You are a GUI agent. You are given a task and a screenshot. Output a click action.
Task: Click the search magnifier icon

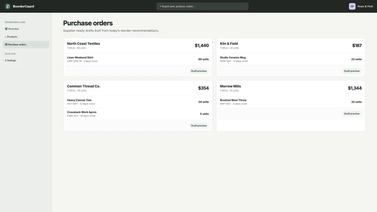click(x=161, y=6)
